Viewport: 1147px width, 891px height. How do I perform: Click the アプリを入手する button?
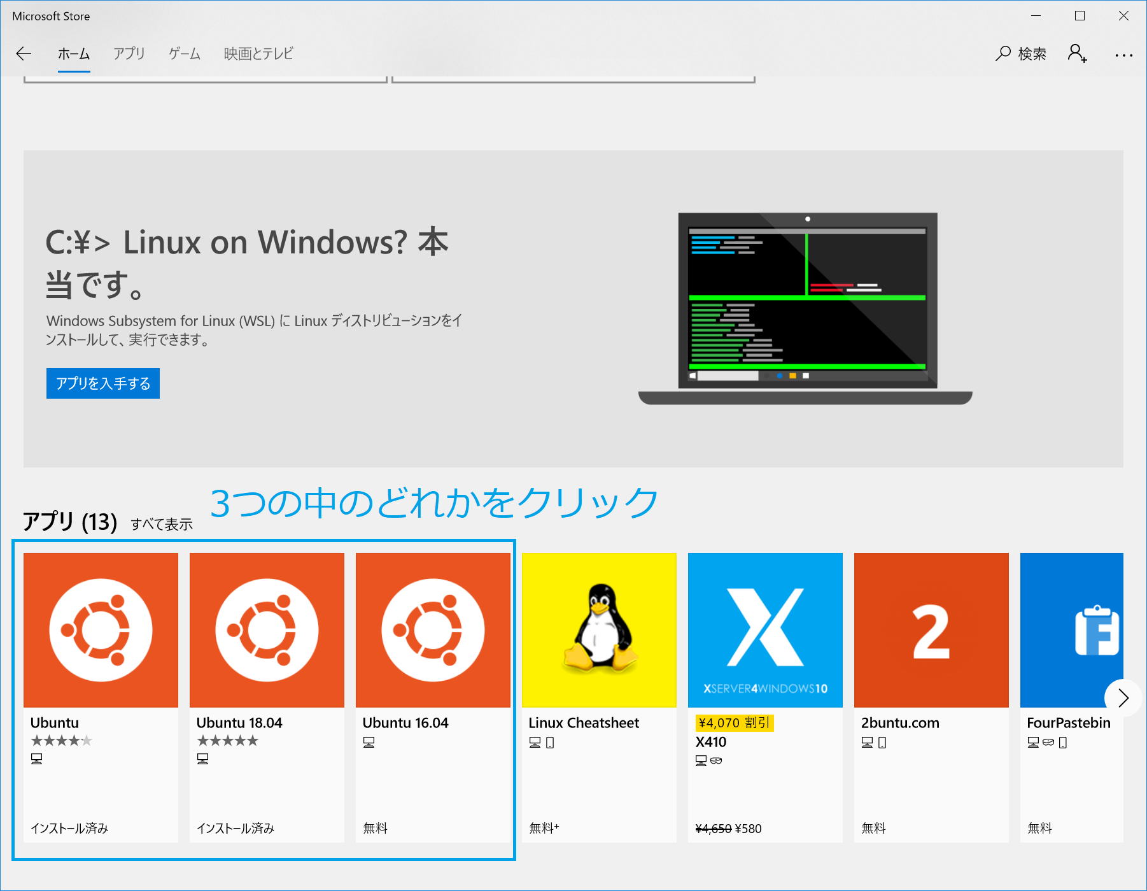pos(102,383)
